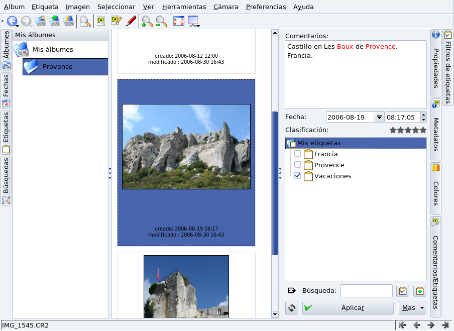Click the zoom in magnifier icon
454x331 pixels.
[x=147, y=21]
